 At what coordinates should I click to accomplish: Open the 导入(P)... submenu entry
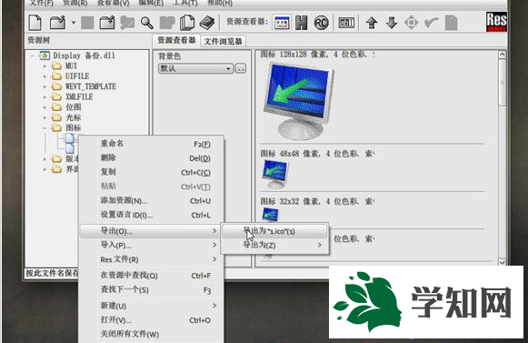[151, 245]
